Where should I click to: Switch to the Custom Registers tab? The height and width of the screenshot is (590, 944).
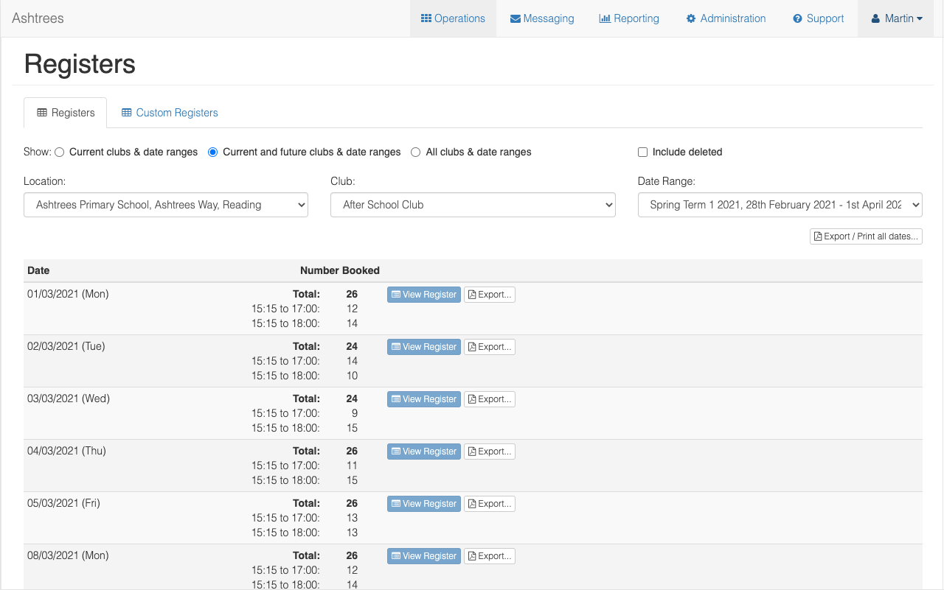[x=170, y=113]
